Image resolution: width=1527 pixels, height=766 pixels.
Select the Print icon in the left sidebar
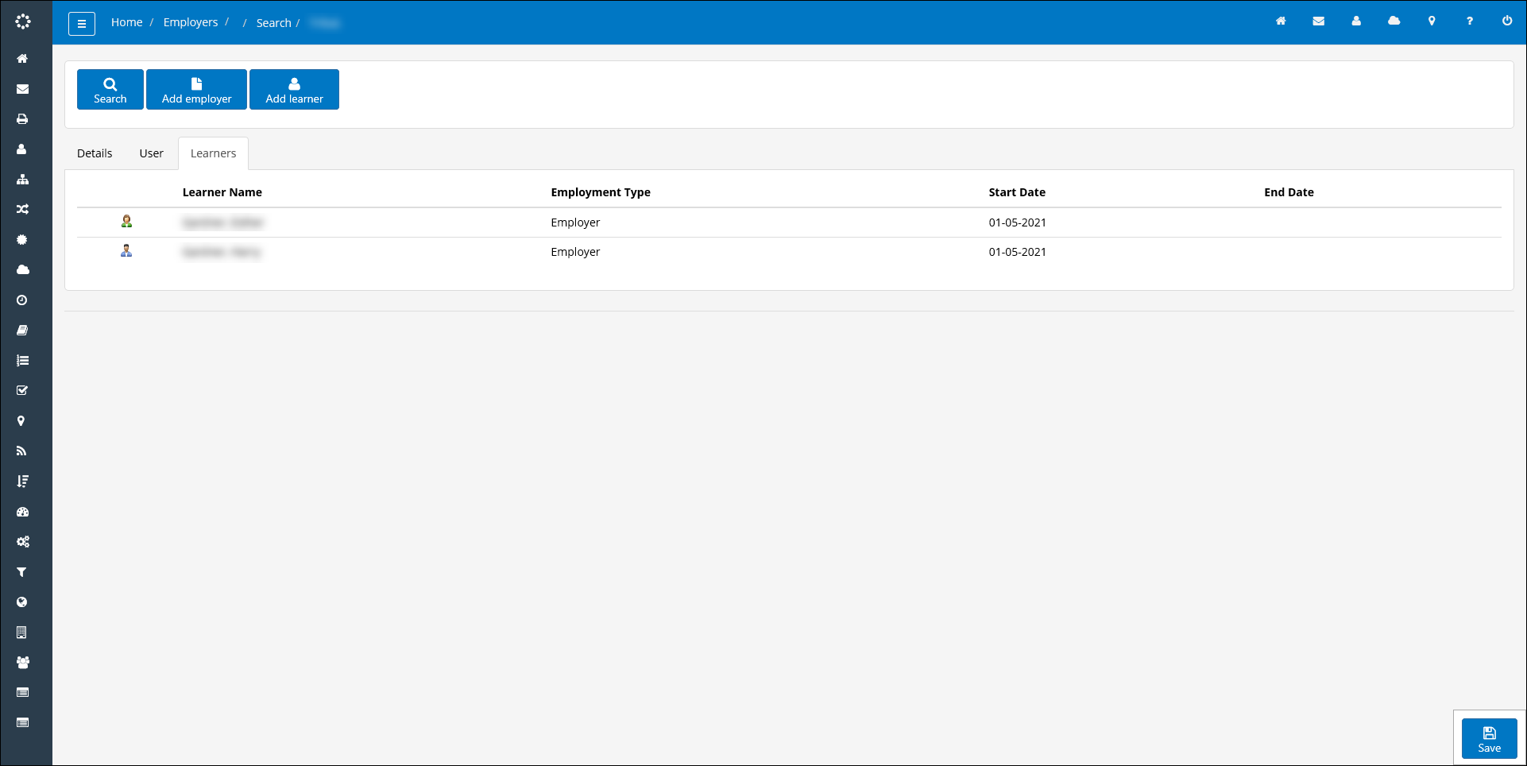[x=21, y=118]
